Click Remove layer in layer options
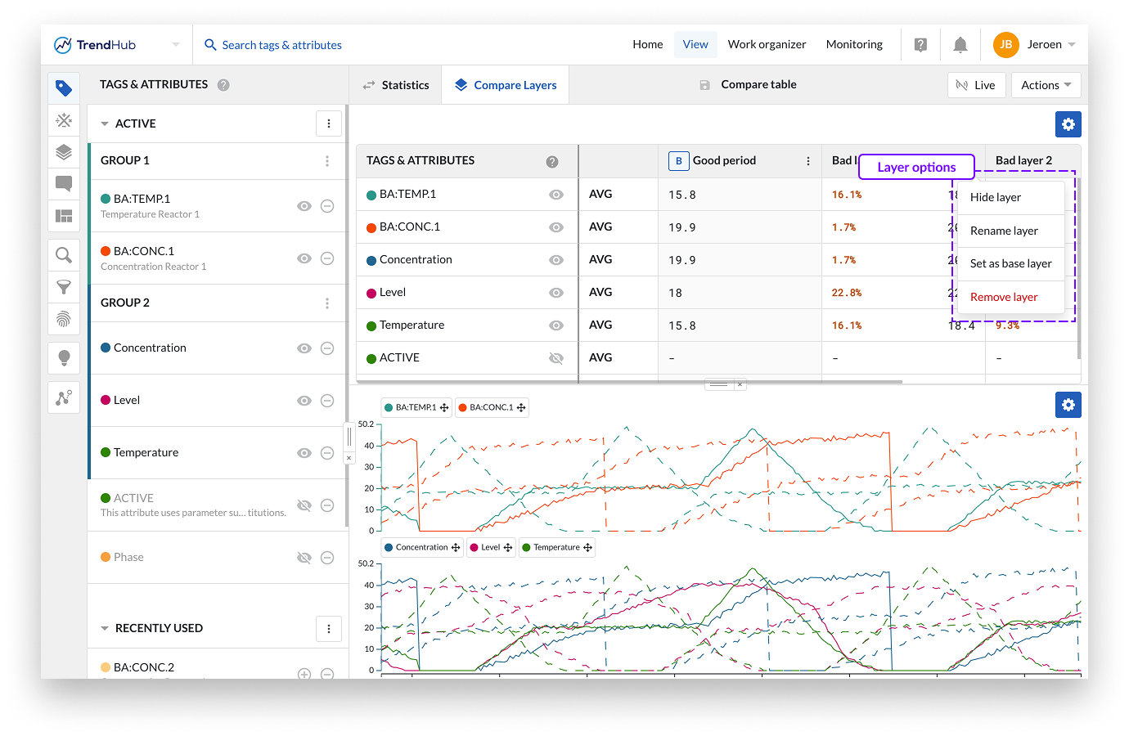This screenshot has width=1129, height=736. point(1004,297)
